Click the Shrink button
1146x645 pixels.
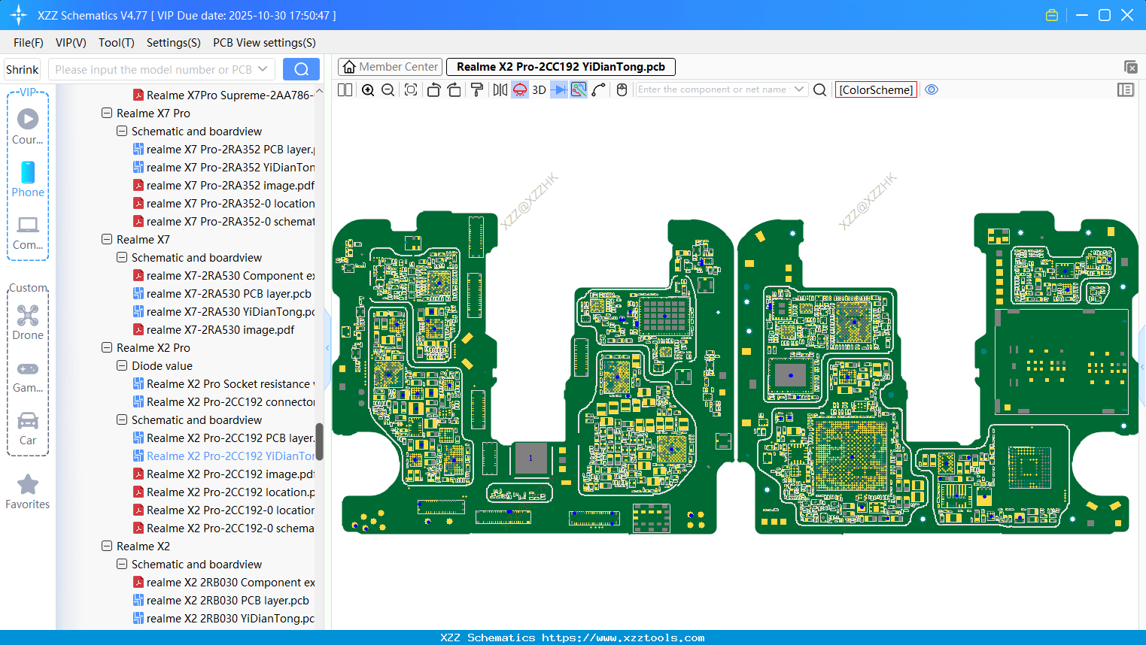point(23,70)
